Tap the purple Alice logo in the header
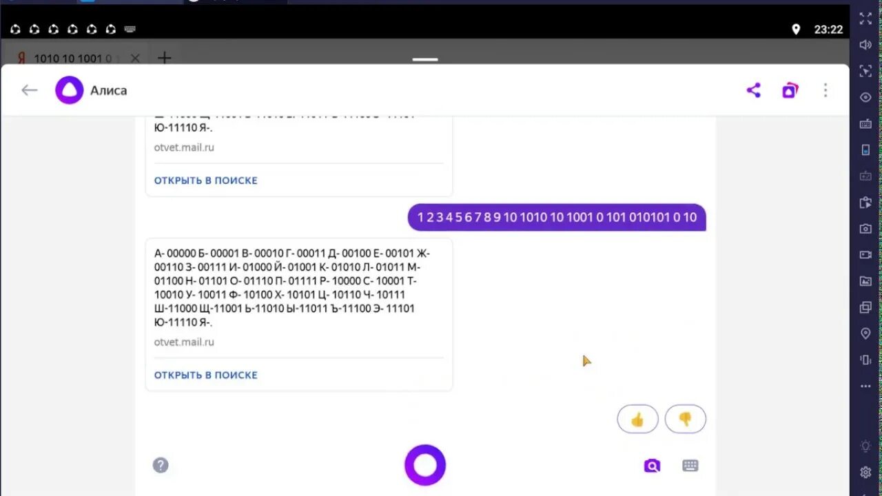Screen dimensions: 882x496 [69, 90]
